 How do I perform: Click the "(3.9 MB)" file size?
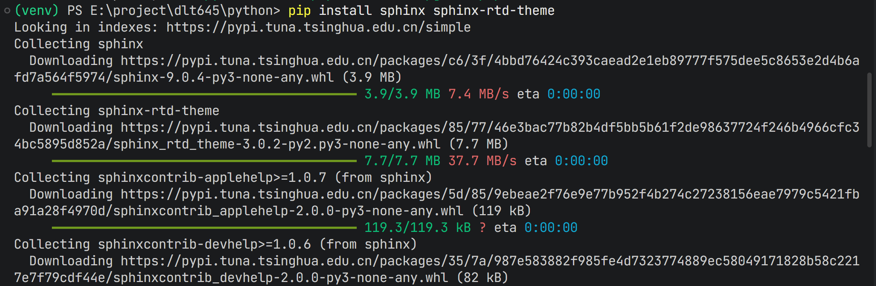[x=372, y=77]
